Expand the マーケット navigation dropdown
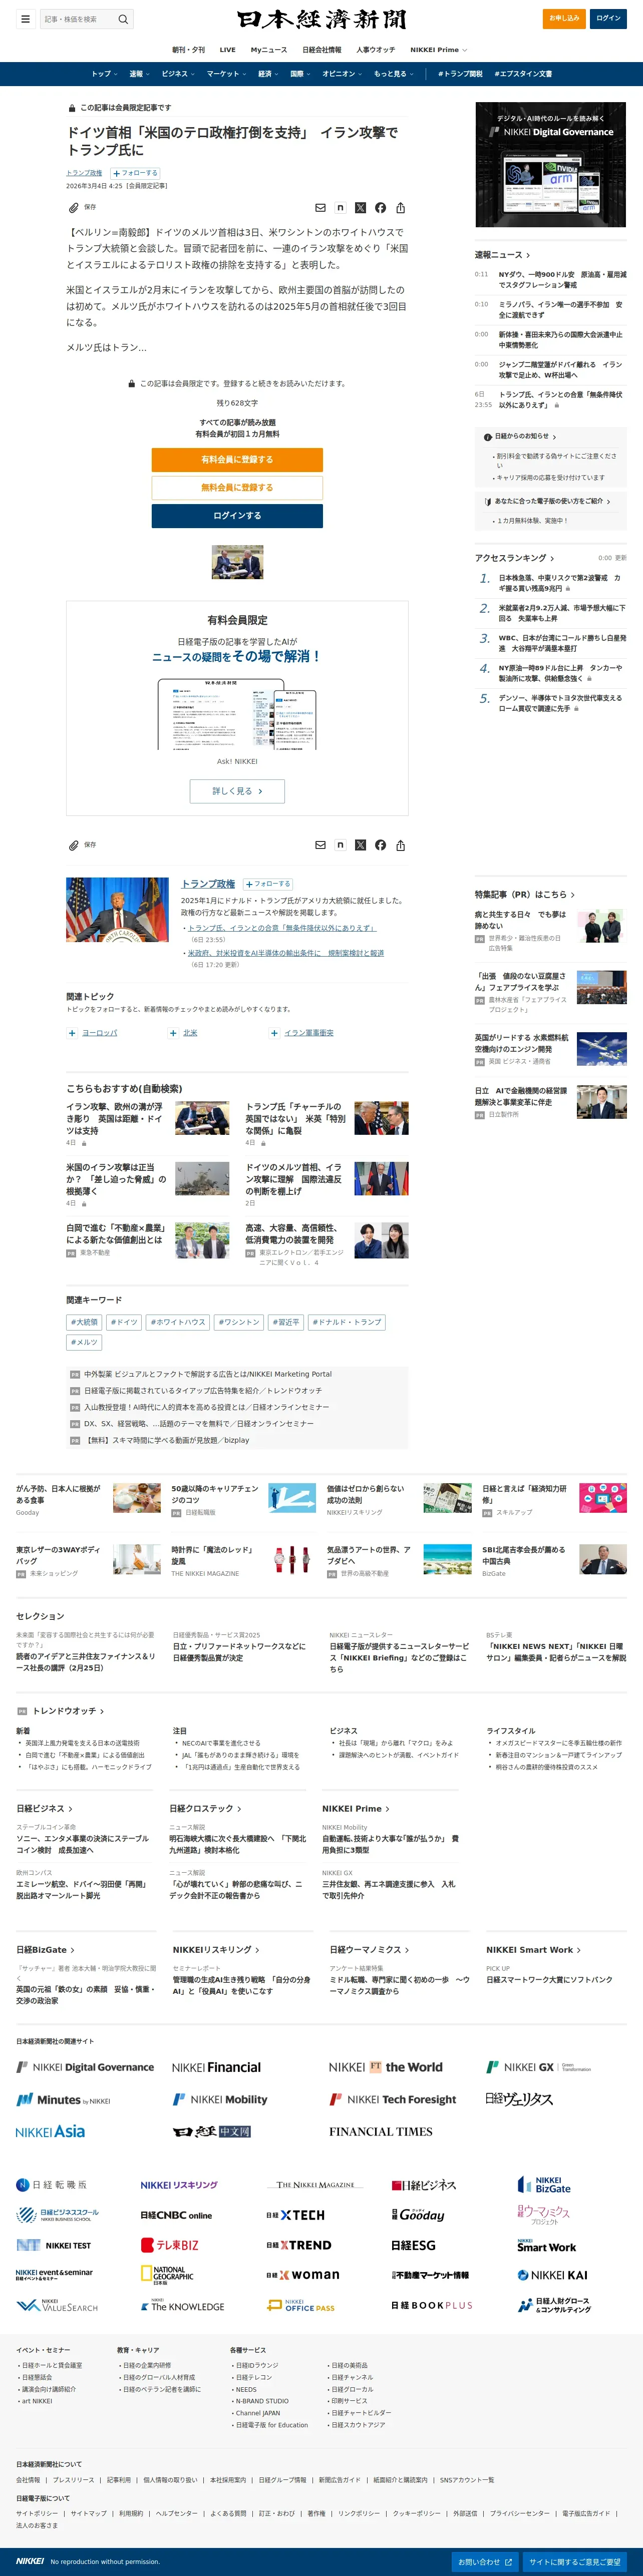643x2576 pixels. pyautogui.click(x=226, y=74)
